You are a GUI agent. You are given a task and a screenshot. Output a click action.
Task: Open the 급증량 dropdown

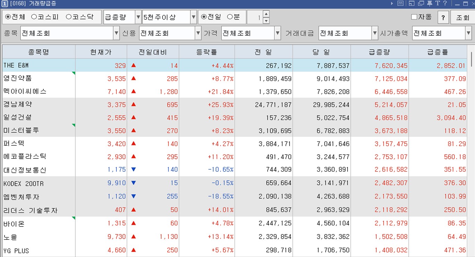point(139,17)
